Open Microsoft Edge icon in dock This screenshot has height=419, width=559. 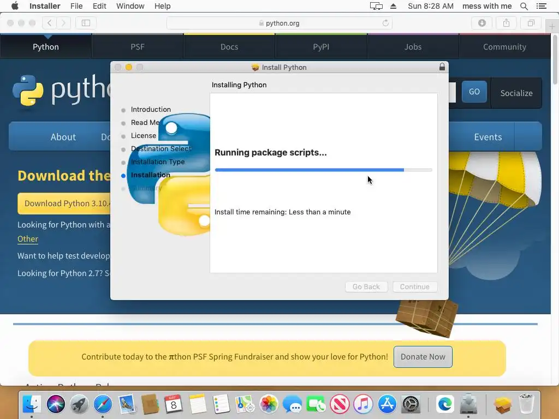click(x=444, y=404)
